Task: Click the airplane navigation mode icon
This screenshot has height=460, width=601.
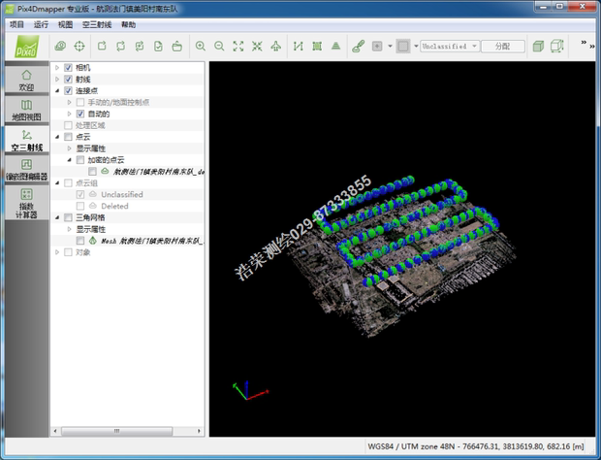Action: 276,47
